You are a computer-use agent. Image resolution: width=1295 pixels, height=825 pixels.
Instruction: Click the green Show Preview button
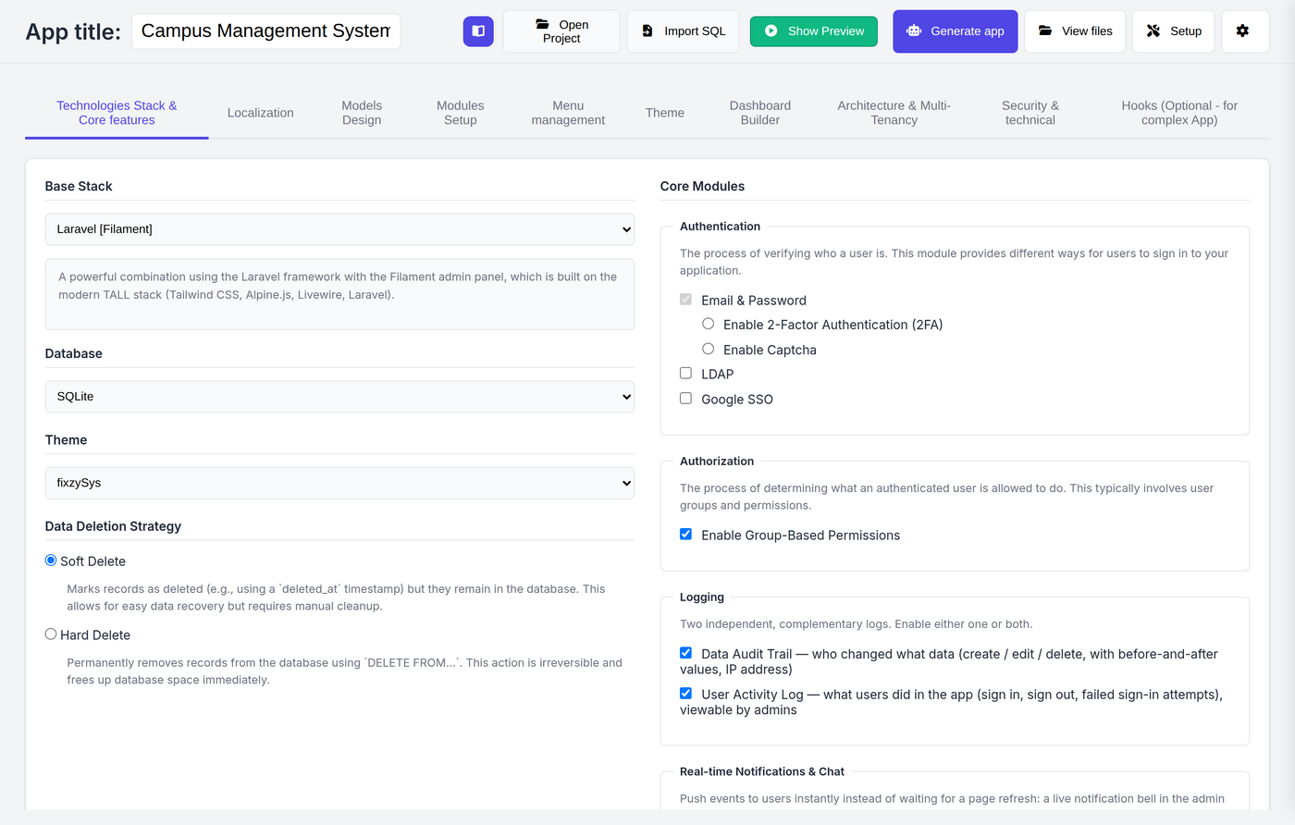(x=814, y=31)
